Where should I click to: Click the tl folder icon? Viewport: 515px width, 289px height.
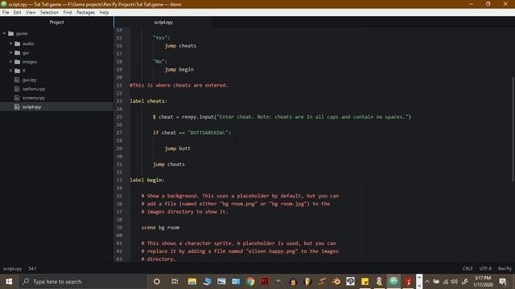[18, 71]
